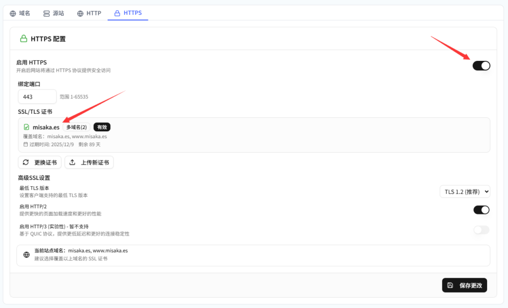This screenshot has height=308, width=508.
Task: Select the HTTPS tab
Action: (128, 13)
